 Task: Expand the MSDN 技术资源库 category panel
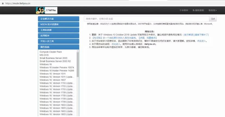tap(58, 24)
